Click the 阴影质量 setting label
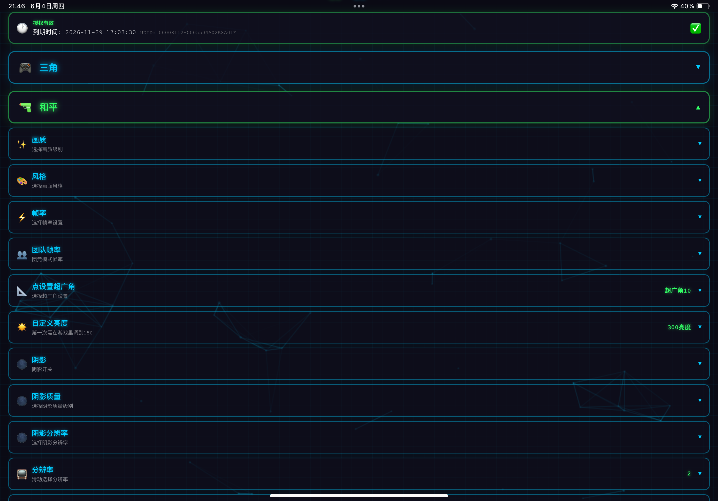Screen dimensions: 718x501 (46, 397)
